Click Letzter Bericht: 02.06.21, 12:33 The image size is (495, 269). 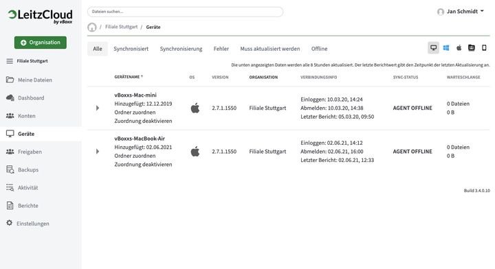click(x=337, y=160)
